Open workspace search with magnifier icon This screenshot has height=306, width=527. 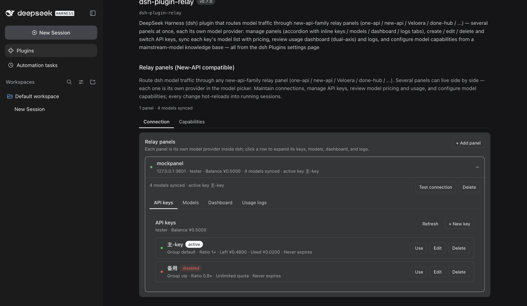tap(69, 82)
